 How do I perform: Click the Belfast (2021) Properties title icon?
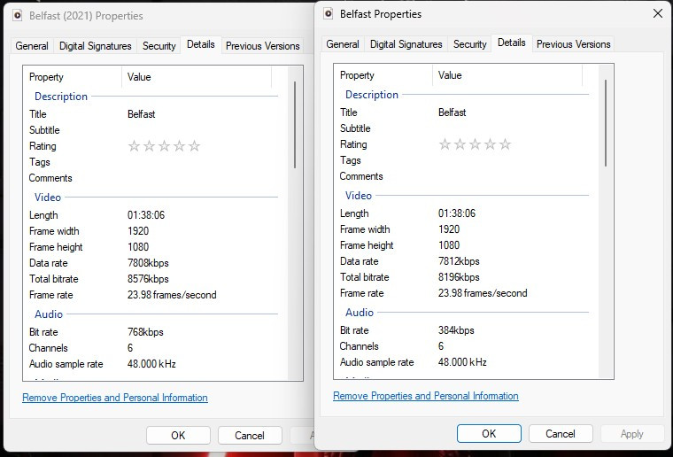click(x=17, y=16)
